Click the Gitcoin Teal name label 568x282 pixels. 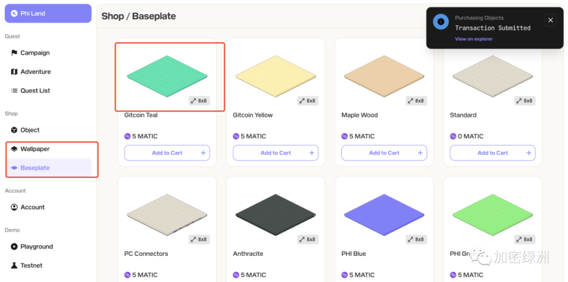141,115
